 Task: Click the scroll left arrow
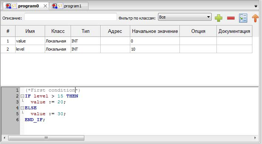[x=4, y=138]
